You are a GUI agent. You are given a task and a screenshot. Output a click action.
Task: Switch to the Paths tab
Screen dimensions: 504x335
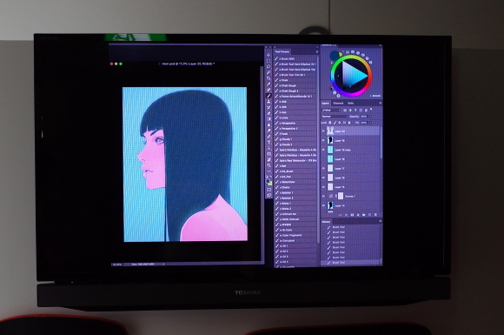tap(351, 104)
